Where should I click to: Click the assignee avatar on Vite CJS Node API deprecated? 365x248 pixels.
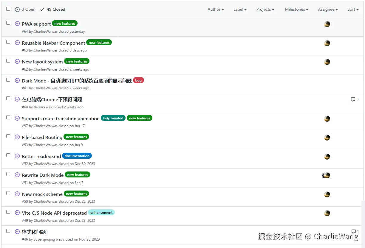327,213
